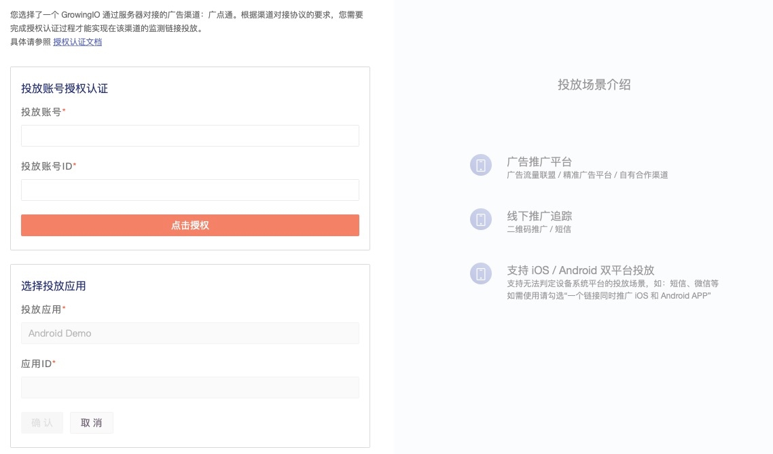Click into the 应用ID field
This screenshot has width=773, height=454.
190,387
